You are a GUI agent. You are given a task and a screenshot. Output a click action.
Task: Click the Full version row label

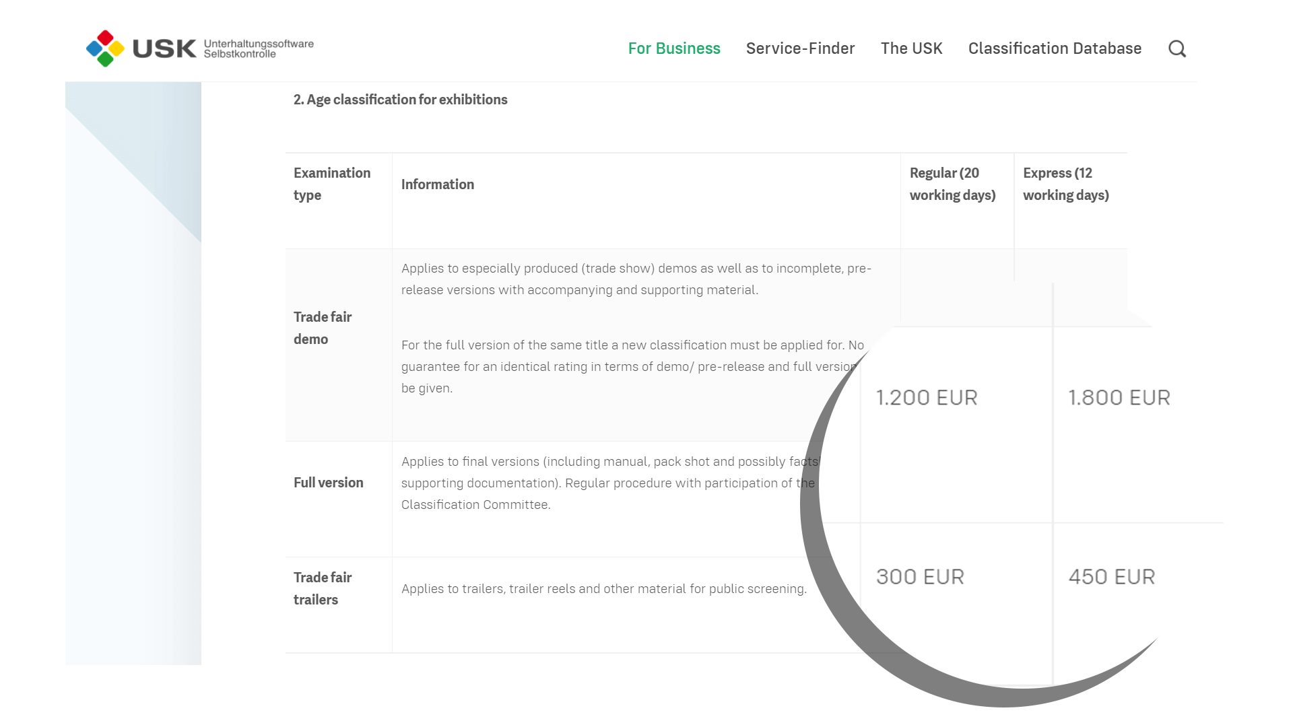[x=328, y=483]
